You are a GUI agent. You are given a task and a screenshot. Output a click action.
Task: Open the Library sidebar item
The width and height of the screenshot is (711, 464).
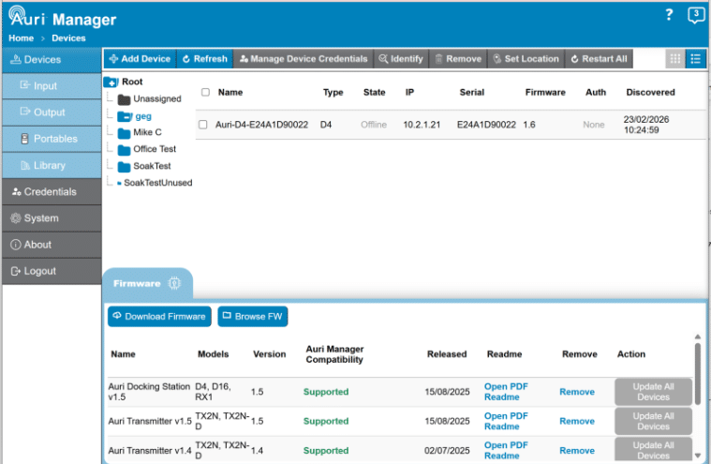click(52, 166)
